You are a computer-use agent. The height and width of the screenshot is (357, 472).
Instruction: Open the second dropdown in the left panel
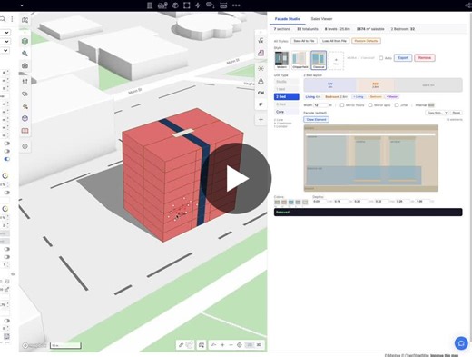(5, 42)
